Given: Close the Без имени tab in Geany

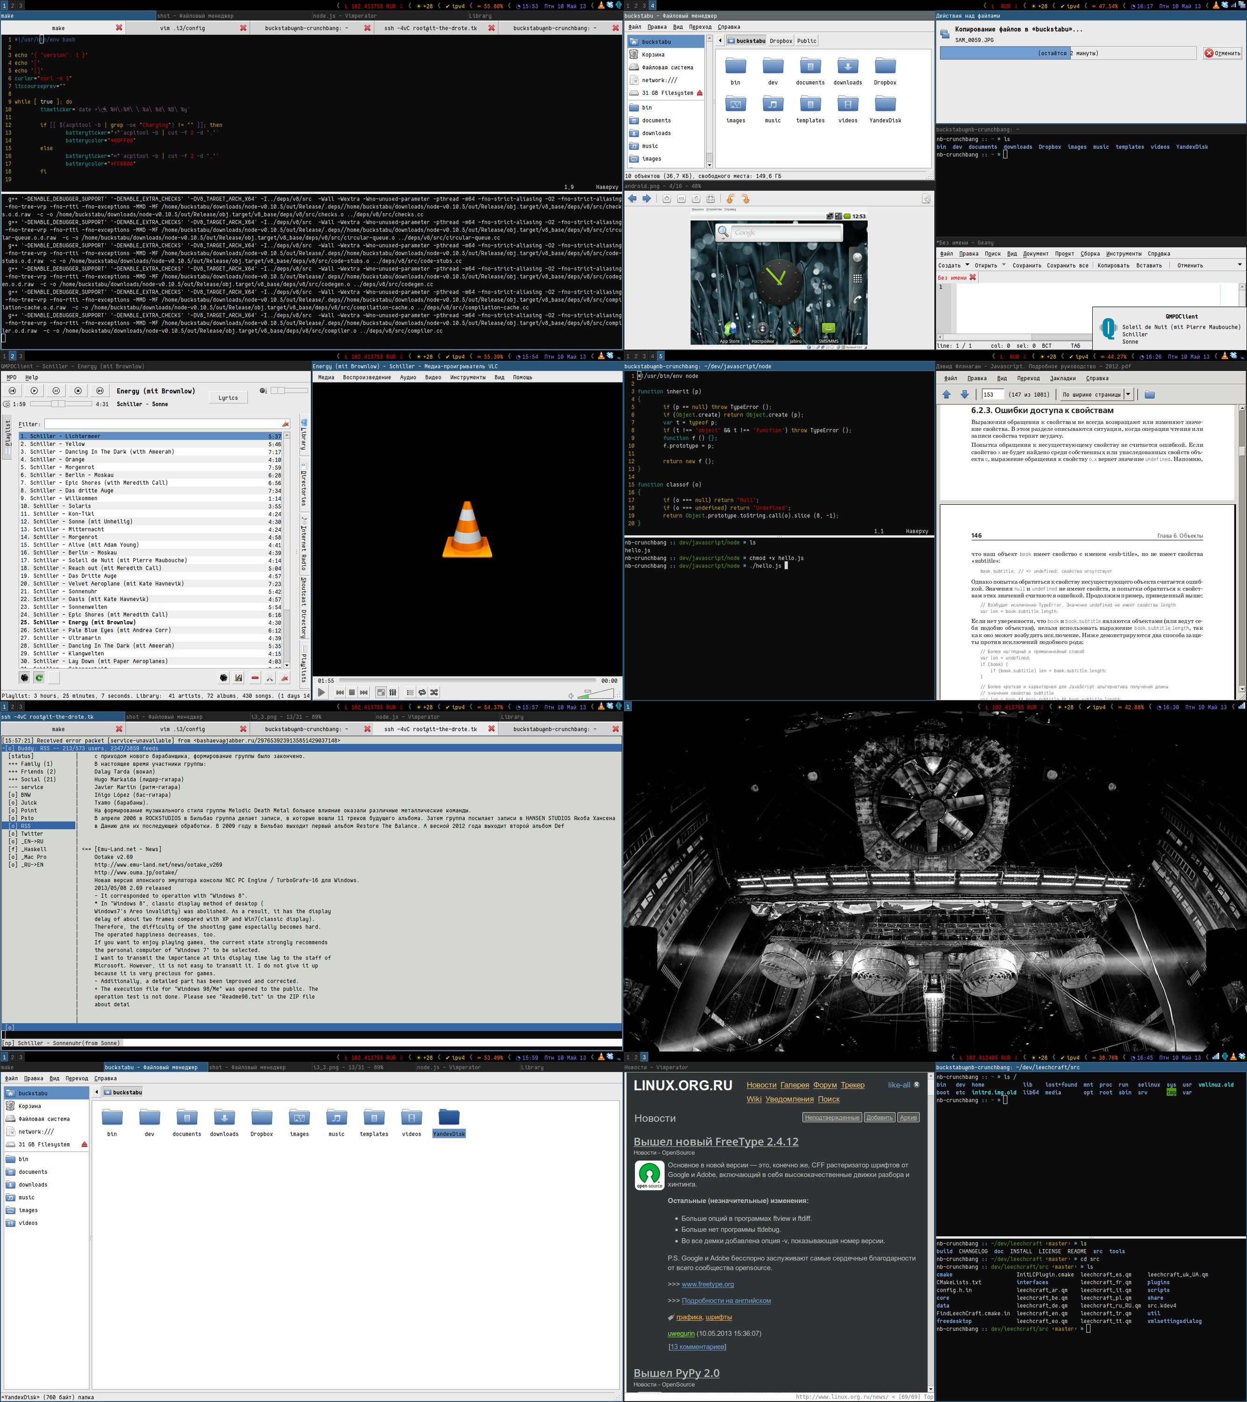Looking at the screenshot, I should pyautogui.click(x=973, y=277).
